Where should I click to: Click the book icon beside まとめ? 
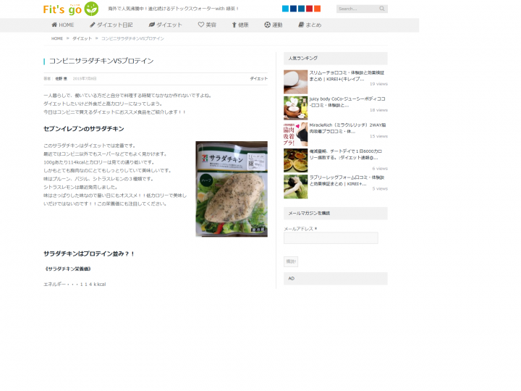(x=301, y=25)
